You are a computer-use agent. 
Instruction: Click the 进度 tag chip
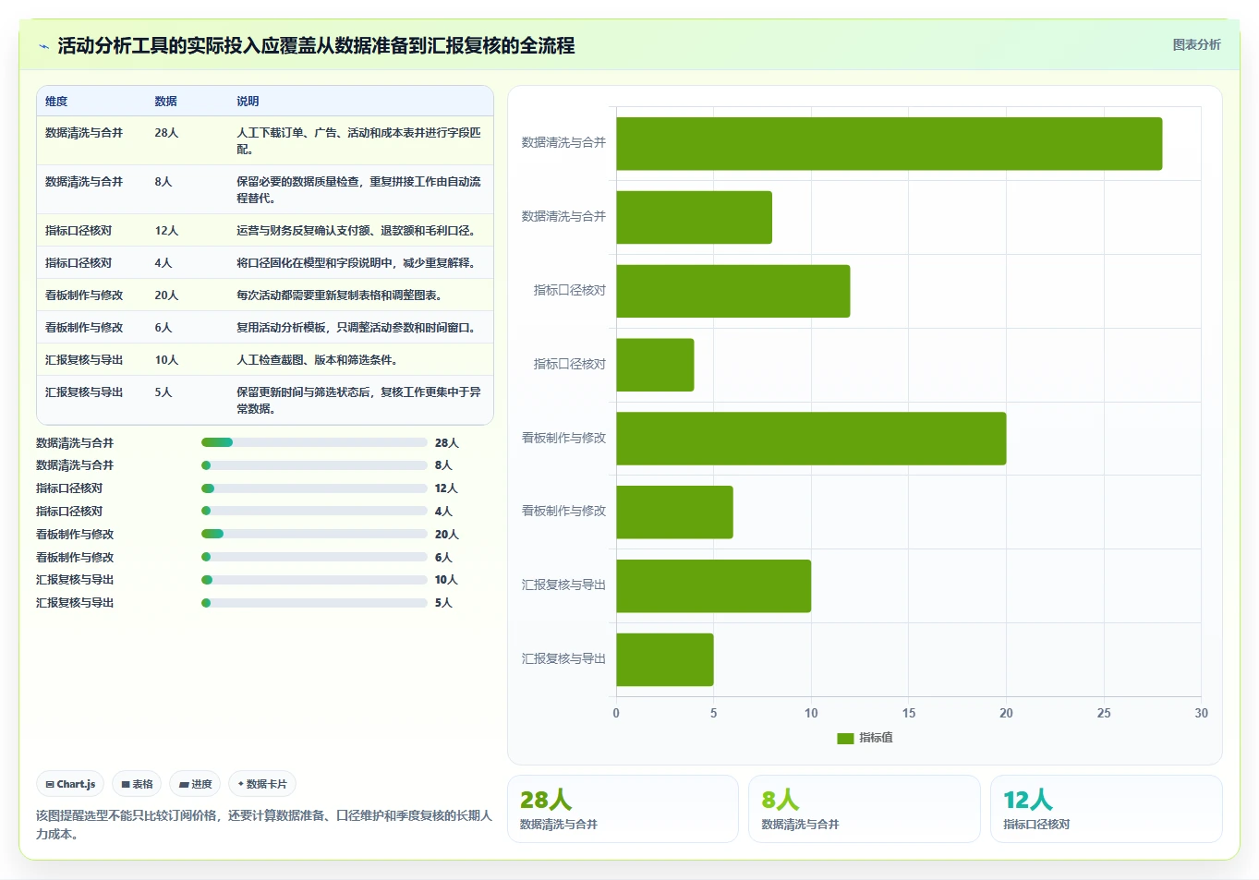(x=195, y=784)
